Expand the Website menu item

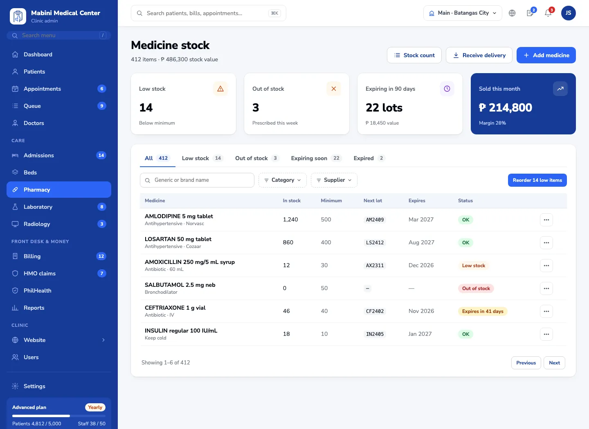(x=59, y=340)
